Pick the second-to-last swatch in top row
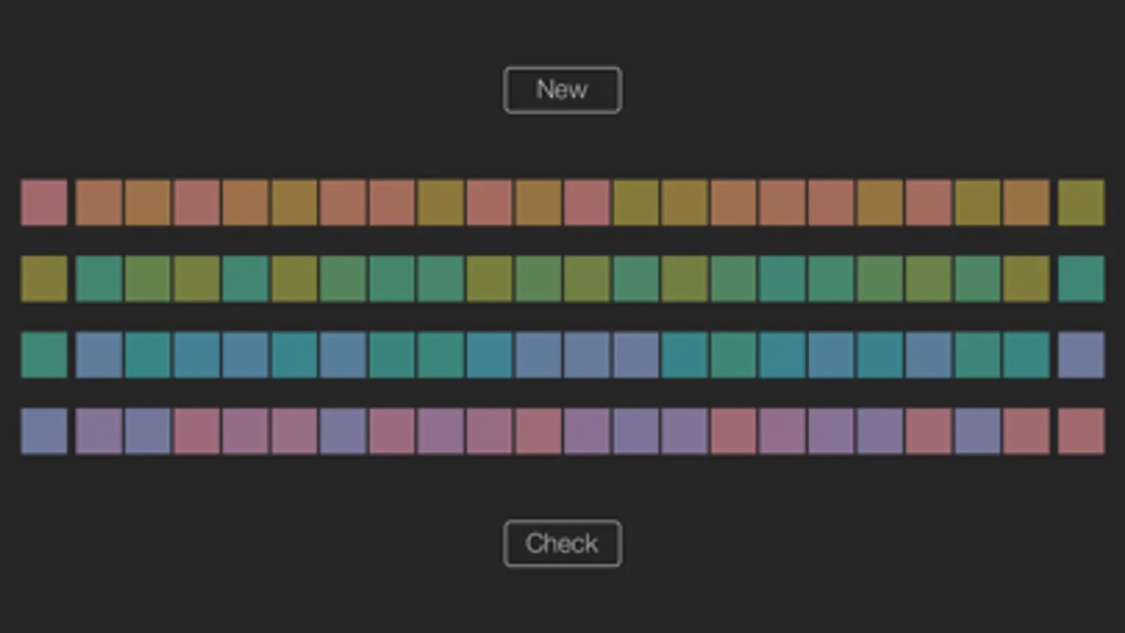Image resolution: width=1125 pixels, height=633 pixels. click(1027, 203)
